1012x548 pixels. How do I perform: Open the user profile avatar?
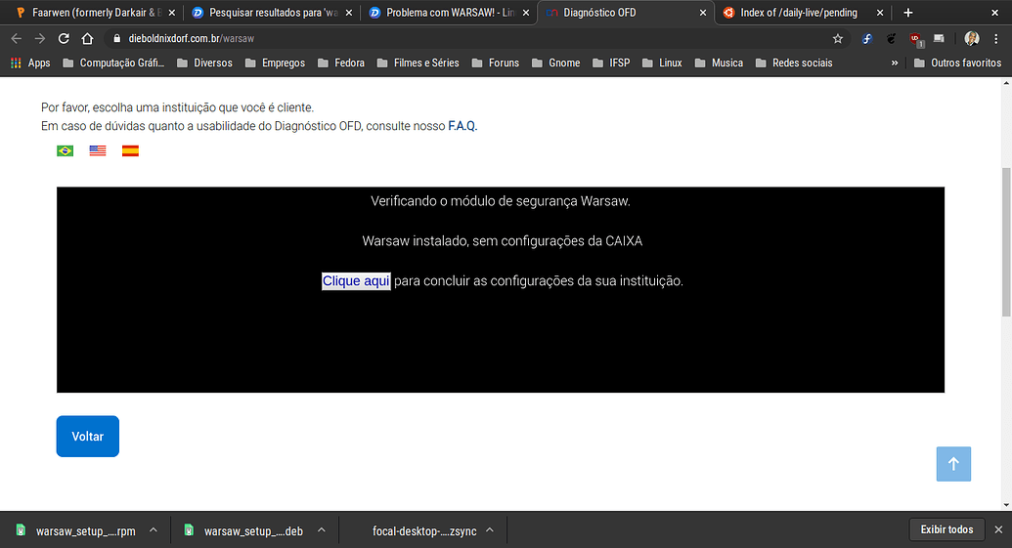click(971, 39)
